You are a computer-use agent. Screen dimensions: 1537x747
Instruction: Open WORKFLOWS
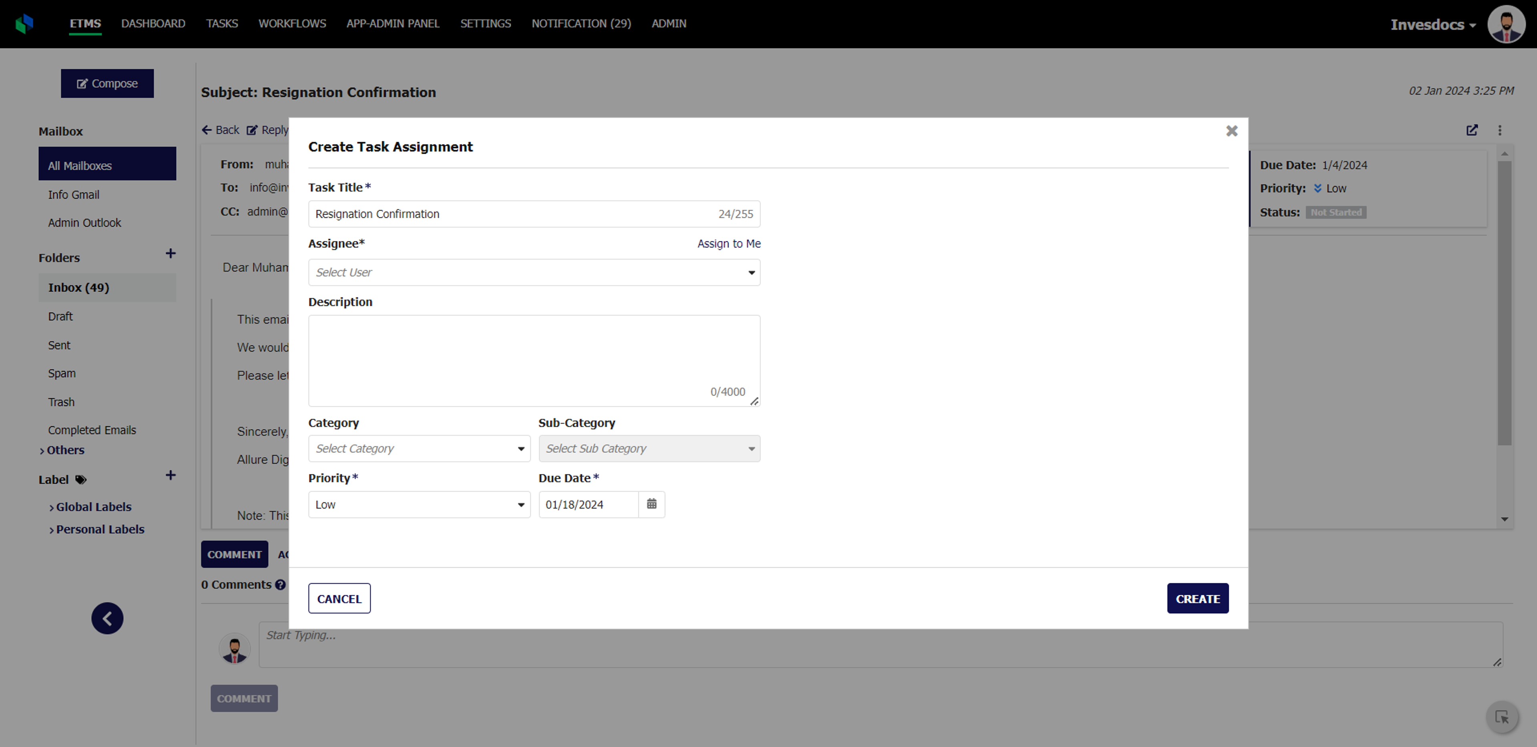click(x=292, y=24)
